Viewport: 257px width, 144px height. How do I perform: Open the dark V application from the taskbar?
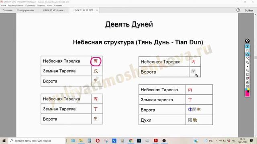[x=139, y=140]
